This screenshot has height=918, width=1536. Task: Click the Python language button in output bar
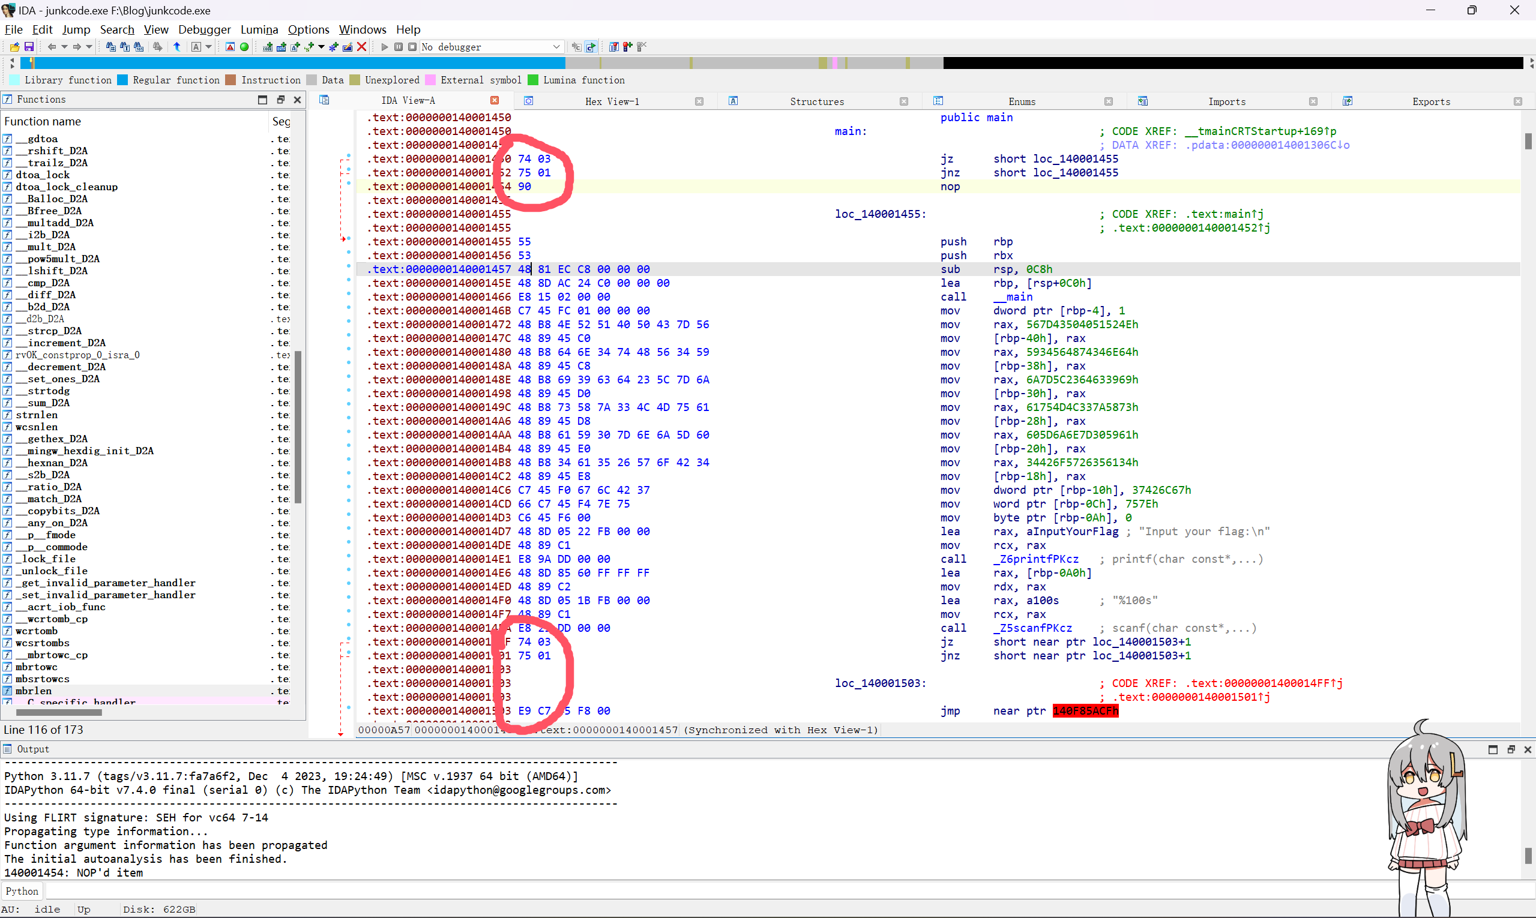pos(22,891)
